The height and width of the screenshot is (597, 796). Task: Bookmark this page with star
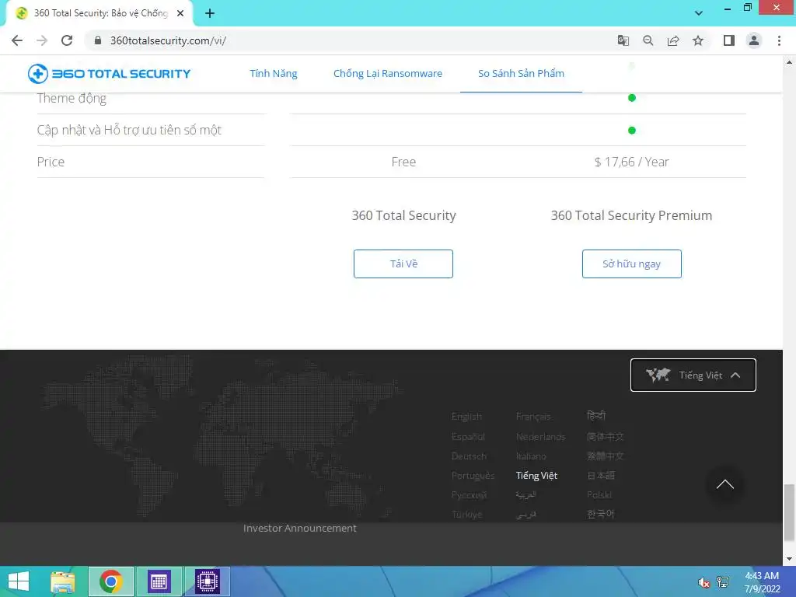[x=698, y=40]
